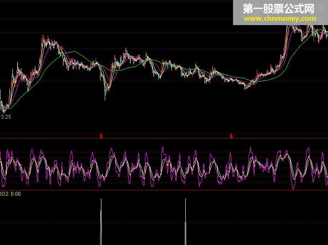Click white KG2 signal spike lacking S marker
The image size is (328, 245).
186,222
